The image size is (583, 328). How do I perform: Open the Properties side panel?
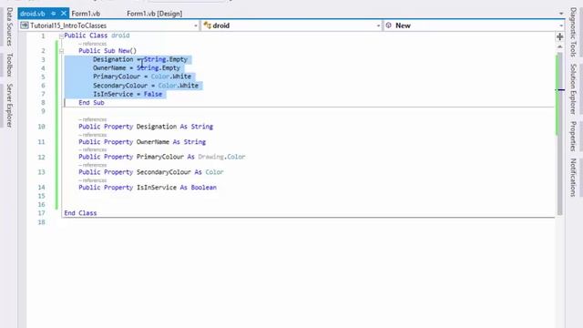[573, 136]
